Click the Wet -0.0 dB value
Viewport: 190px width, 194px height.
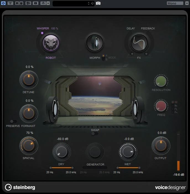tap(129, 139)
